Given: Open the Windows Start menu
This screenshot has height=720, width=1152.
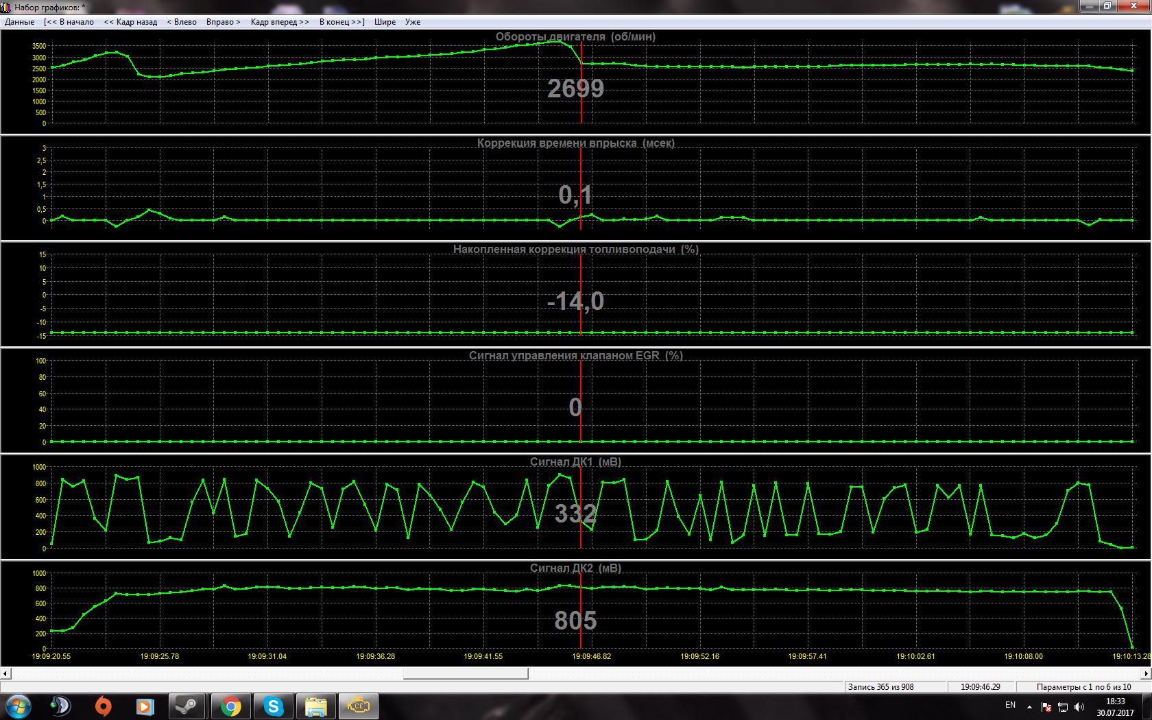Looking at the screenshot, I should click(x=18, y=706).
